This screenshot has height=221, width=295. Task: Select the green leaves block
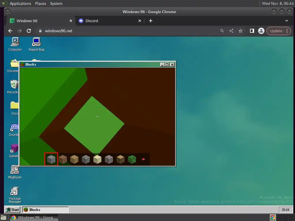pos(132,159)
